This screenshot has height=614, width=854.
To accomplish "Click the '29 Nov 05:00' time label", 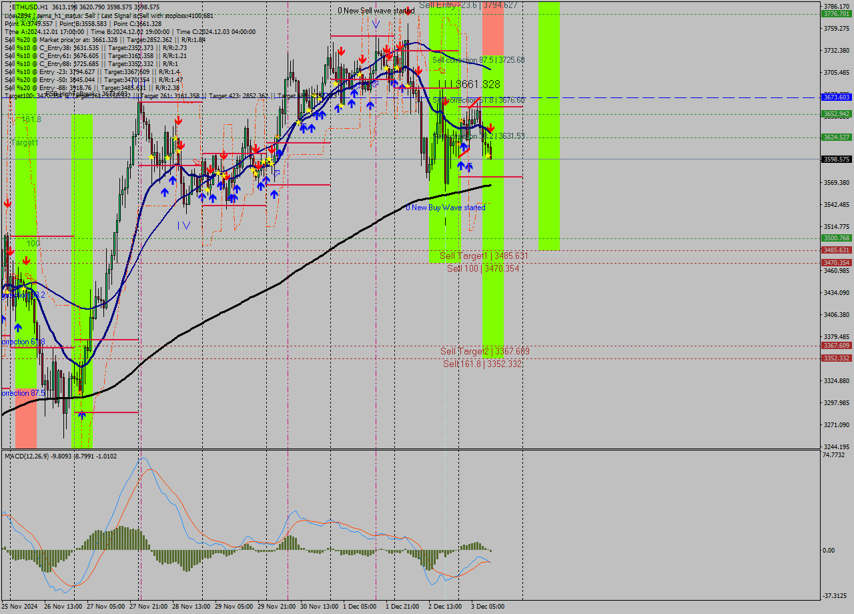I will (x=234, y=607).
